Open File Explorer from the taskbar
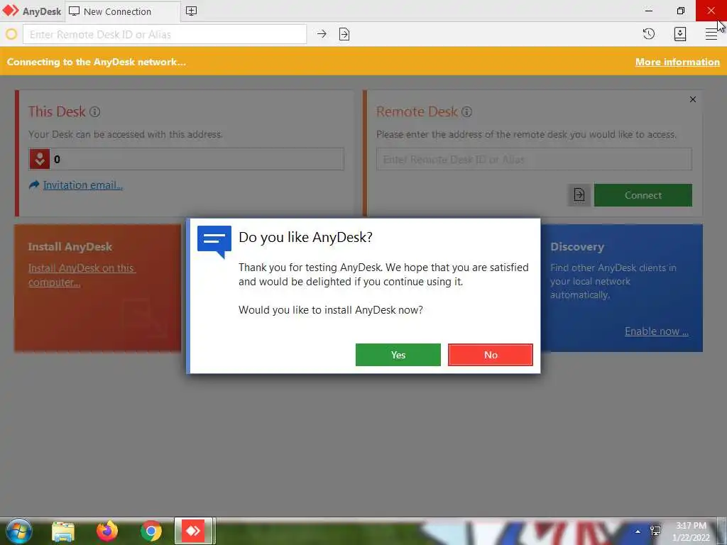Screen dimensions: 727x545 tap(63, 532)
